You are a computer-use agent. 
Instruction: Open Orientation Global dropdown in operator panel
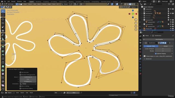tap(28, 84)
